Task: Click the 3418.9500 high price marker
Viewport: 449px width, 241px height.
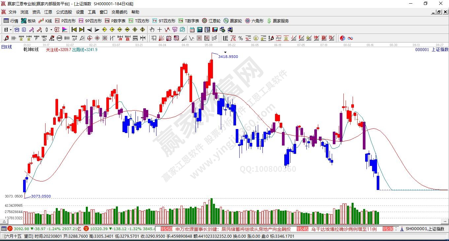Action: click(x=228, y=57)
